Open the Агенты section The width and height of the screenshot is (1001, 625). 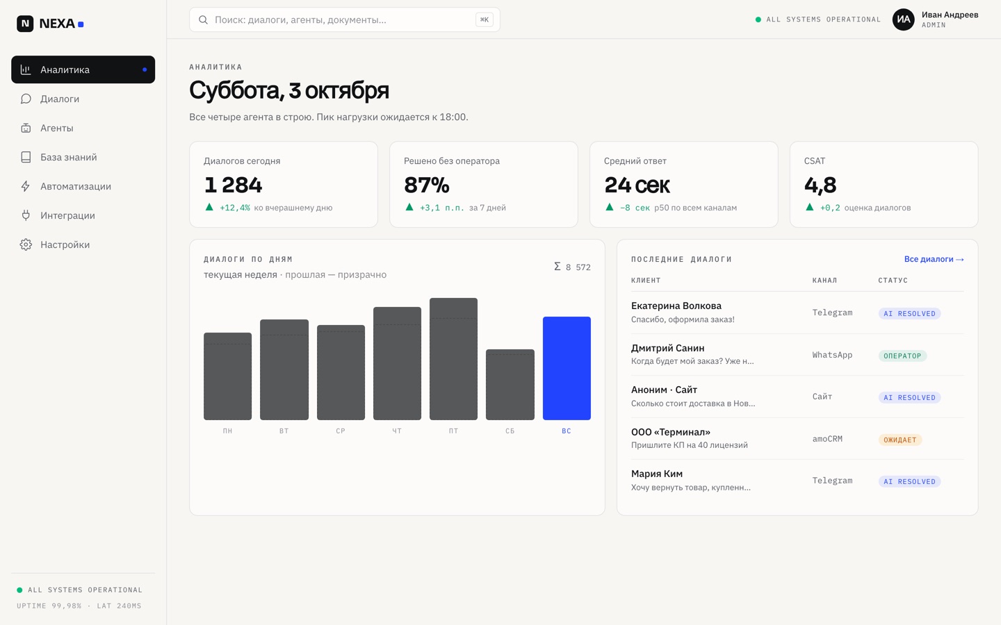83,128
